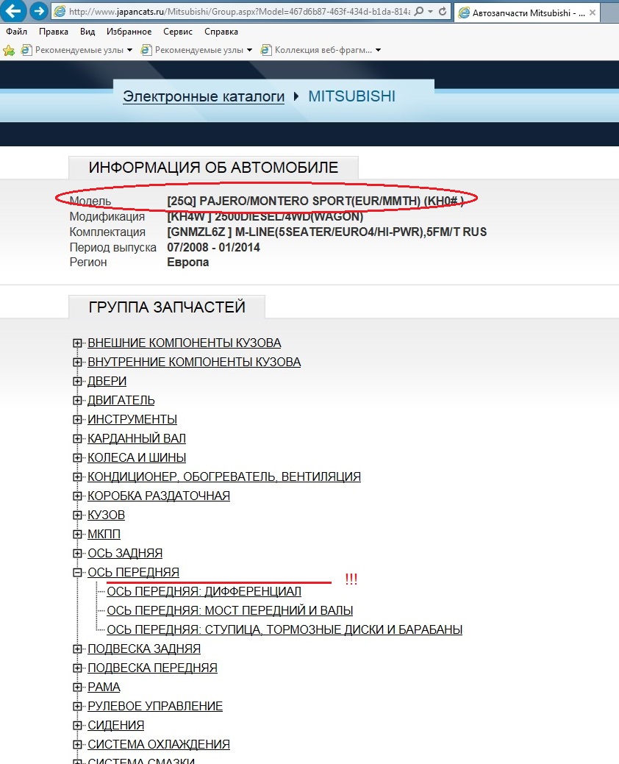Open the address bar dropdown arrow
Image resolution: width=619 pixels, height=764 pixels.
429,13
